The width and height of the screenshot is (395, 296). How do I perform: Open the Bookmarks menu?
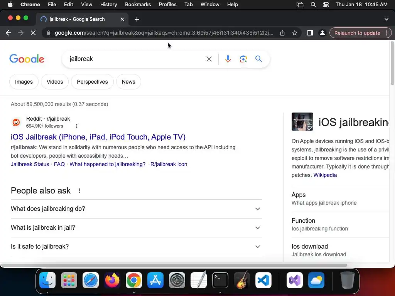tap(138, 5)
